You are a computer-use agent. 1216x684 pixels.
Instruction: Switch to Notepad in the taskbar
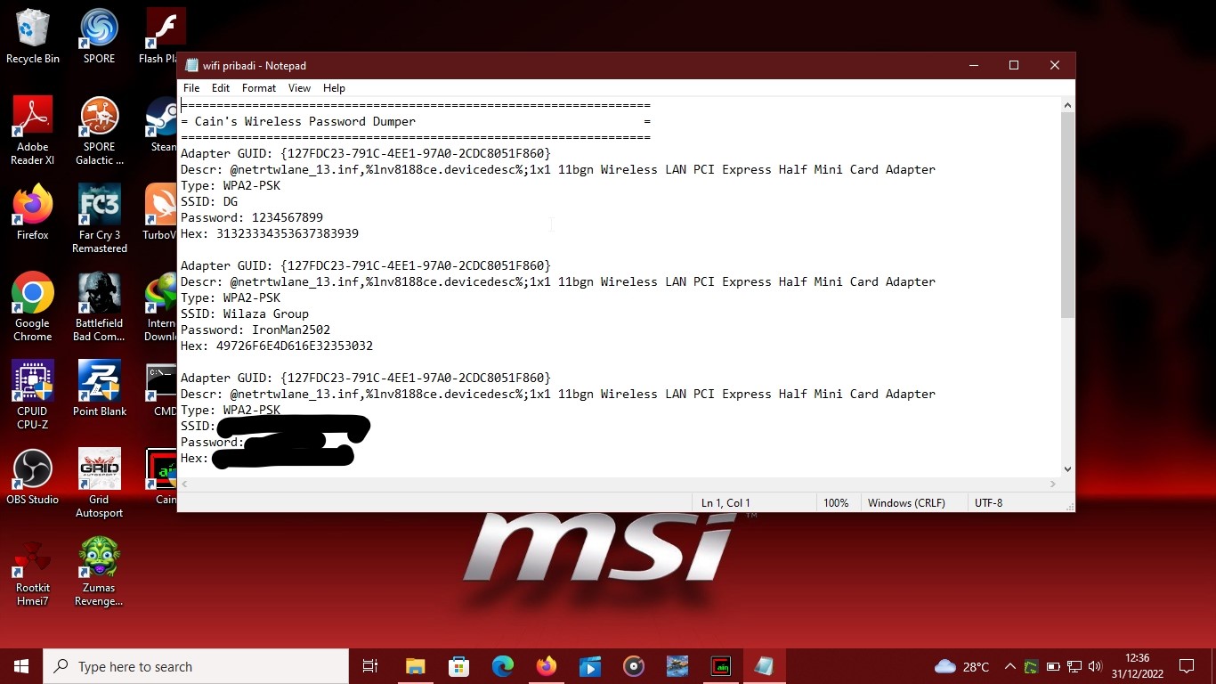click(x=764, y=666)
